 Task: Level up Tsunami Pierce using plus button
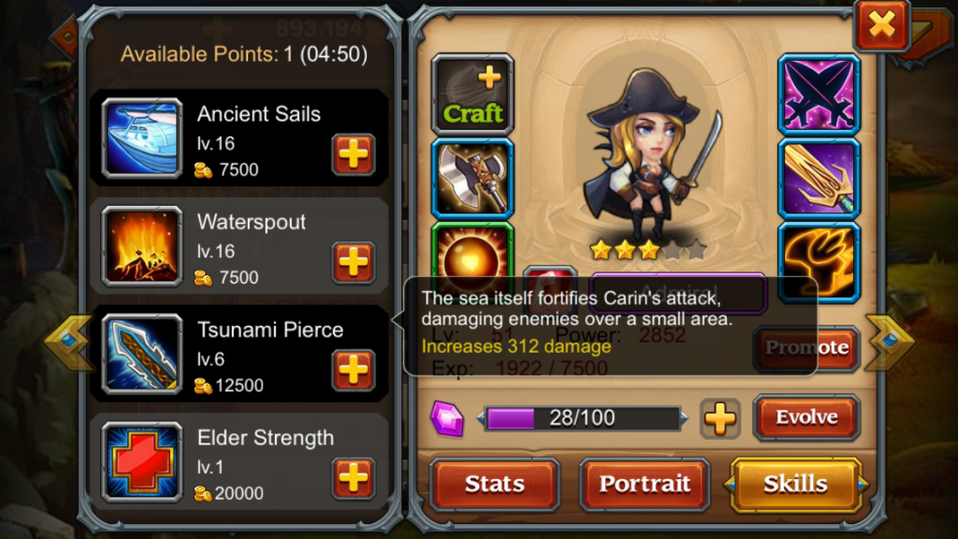pyautogui.click(x=353, y=370)
